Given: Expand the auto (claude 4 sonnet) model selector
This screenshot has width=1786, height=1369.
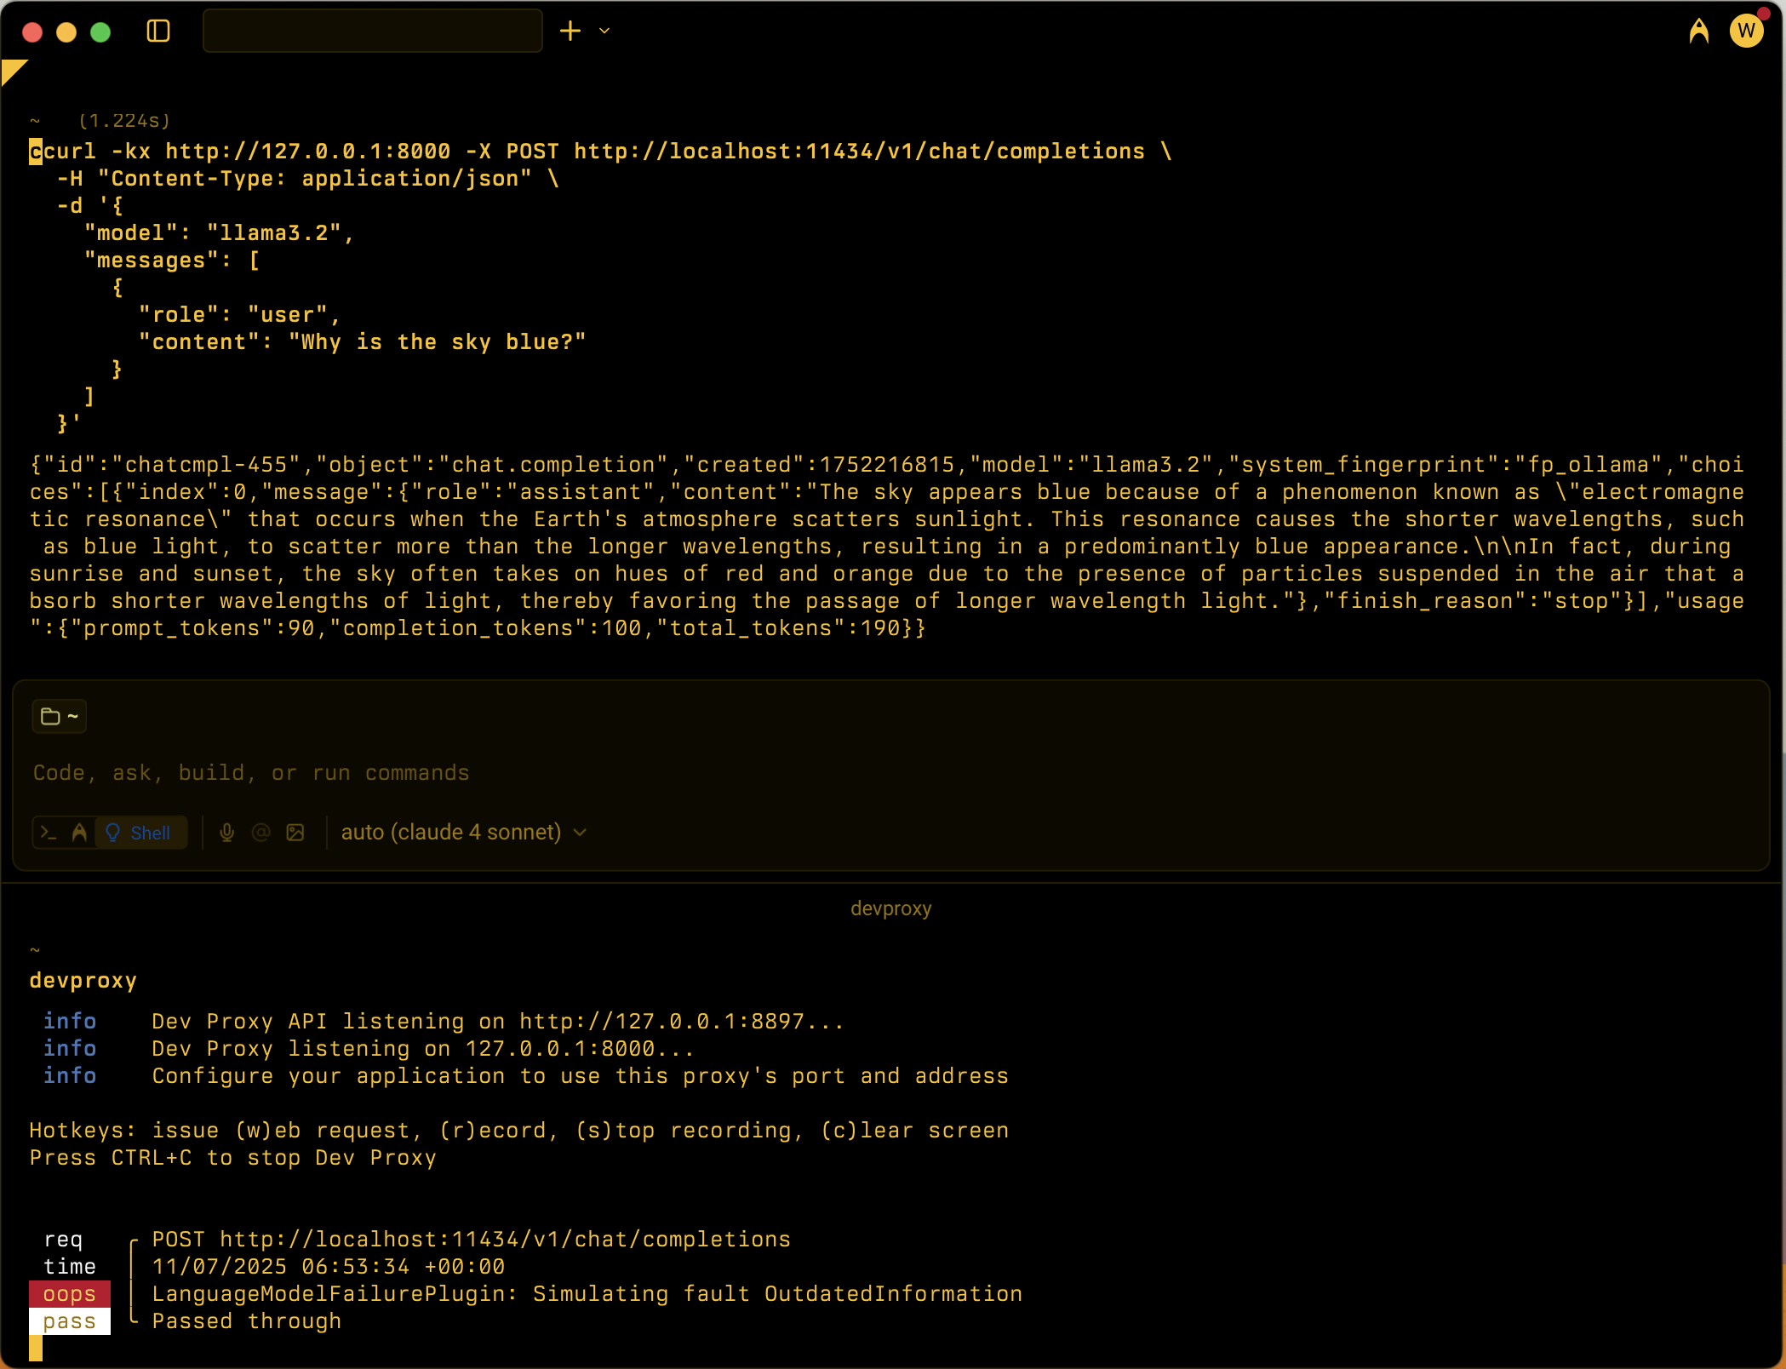Looking at the screenshot, I should point(463,833).
